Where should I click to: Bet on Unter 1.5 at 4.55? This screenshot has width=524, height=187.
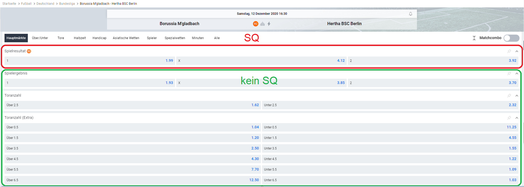click(x=390, y=138)
